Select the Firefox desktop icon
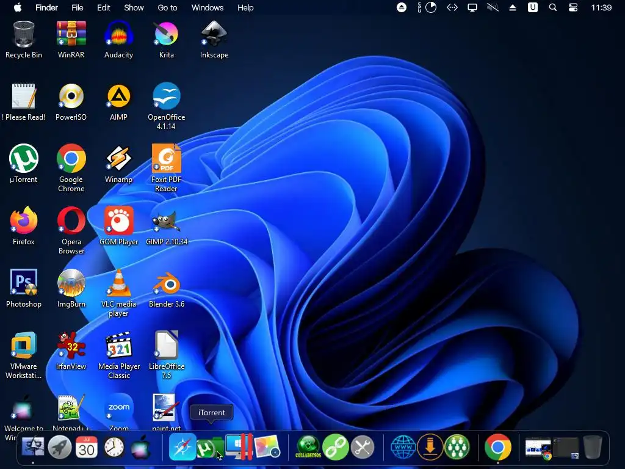625x469 pixels. (24, 227)
